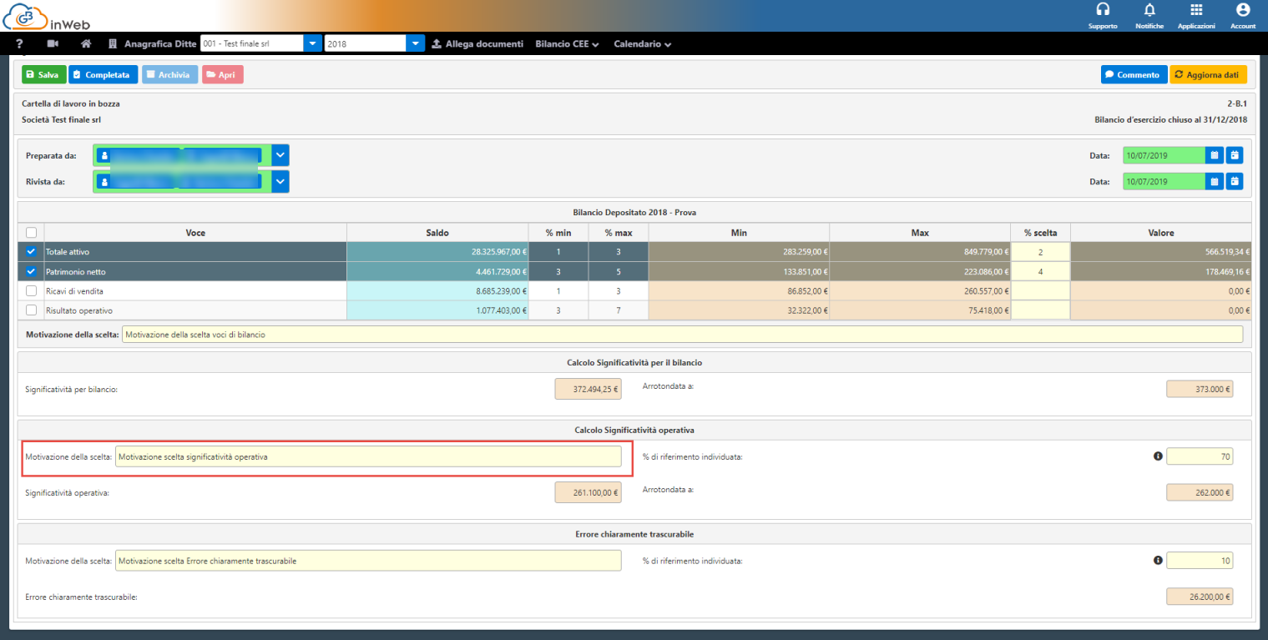Open the Applicazioni grid icon
The height and width of the screenshot is (640, 1268).
click(1196, 10)
